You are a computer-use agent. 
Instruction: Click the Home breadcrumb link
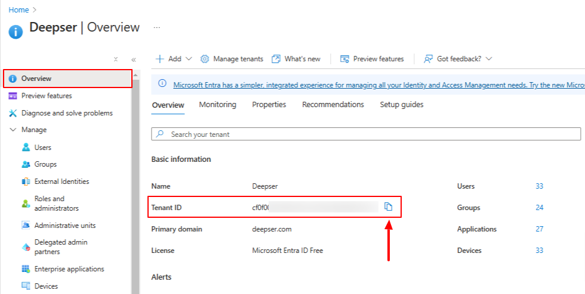click(x=19, y=10)
